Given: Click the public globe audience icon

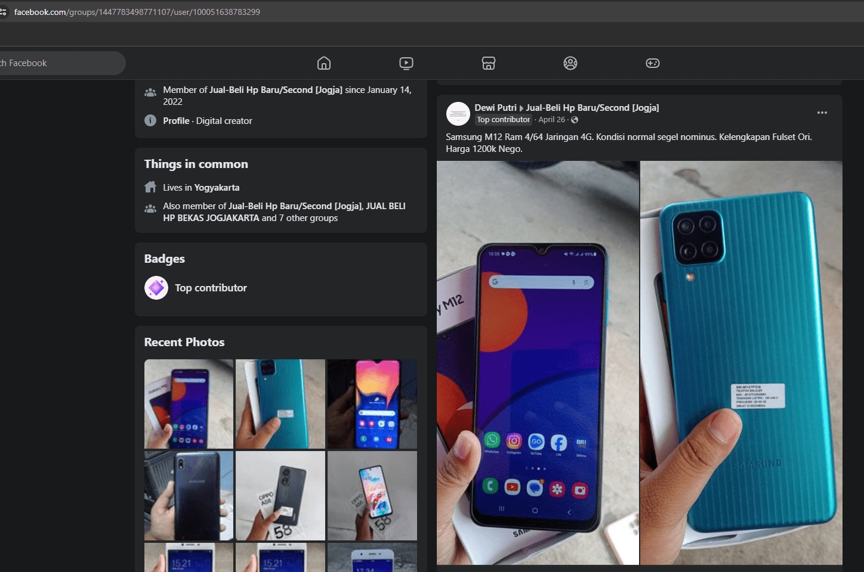Looking at the screenshot, I should click(575, 120).
